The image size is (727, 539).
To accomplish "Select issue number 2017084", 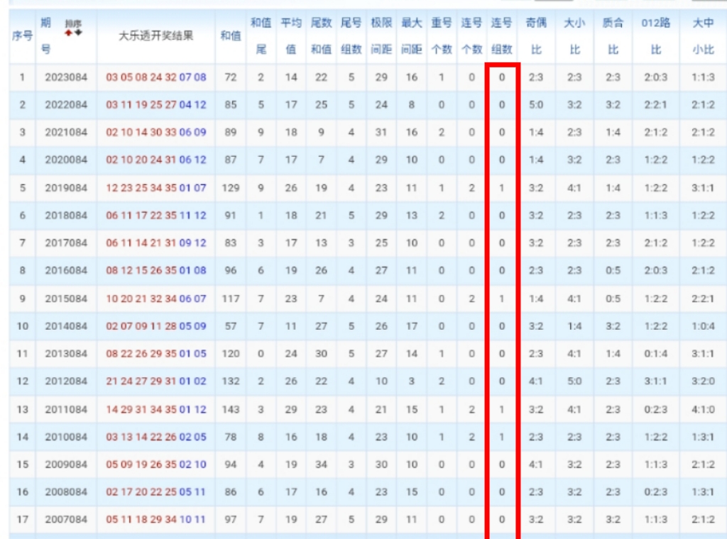I will [66, 243].
